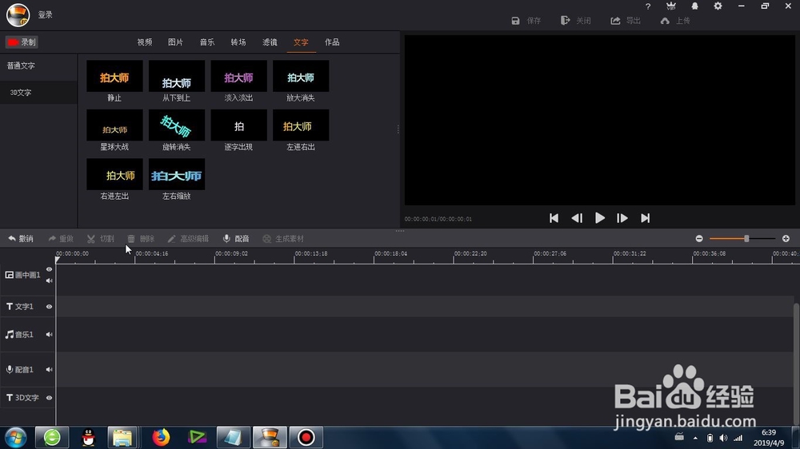Mute the 配音1 track
Image resolution: width=800 pixels, height=449 pixels.
coord(49,369)
